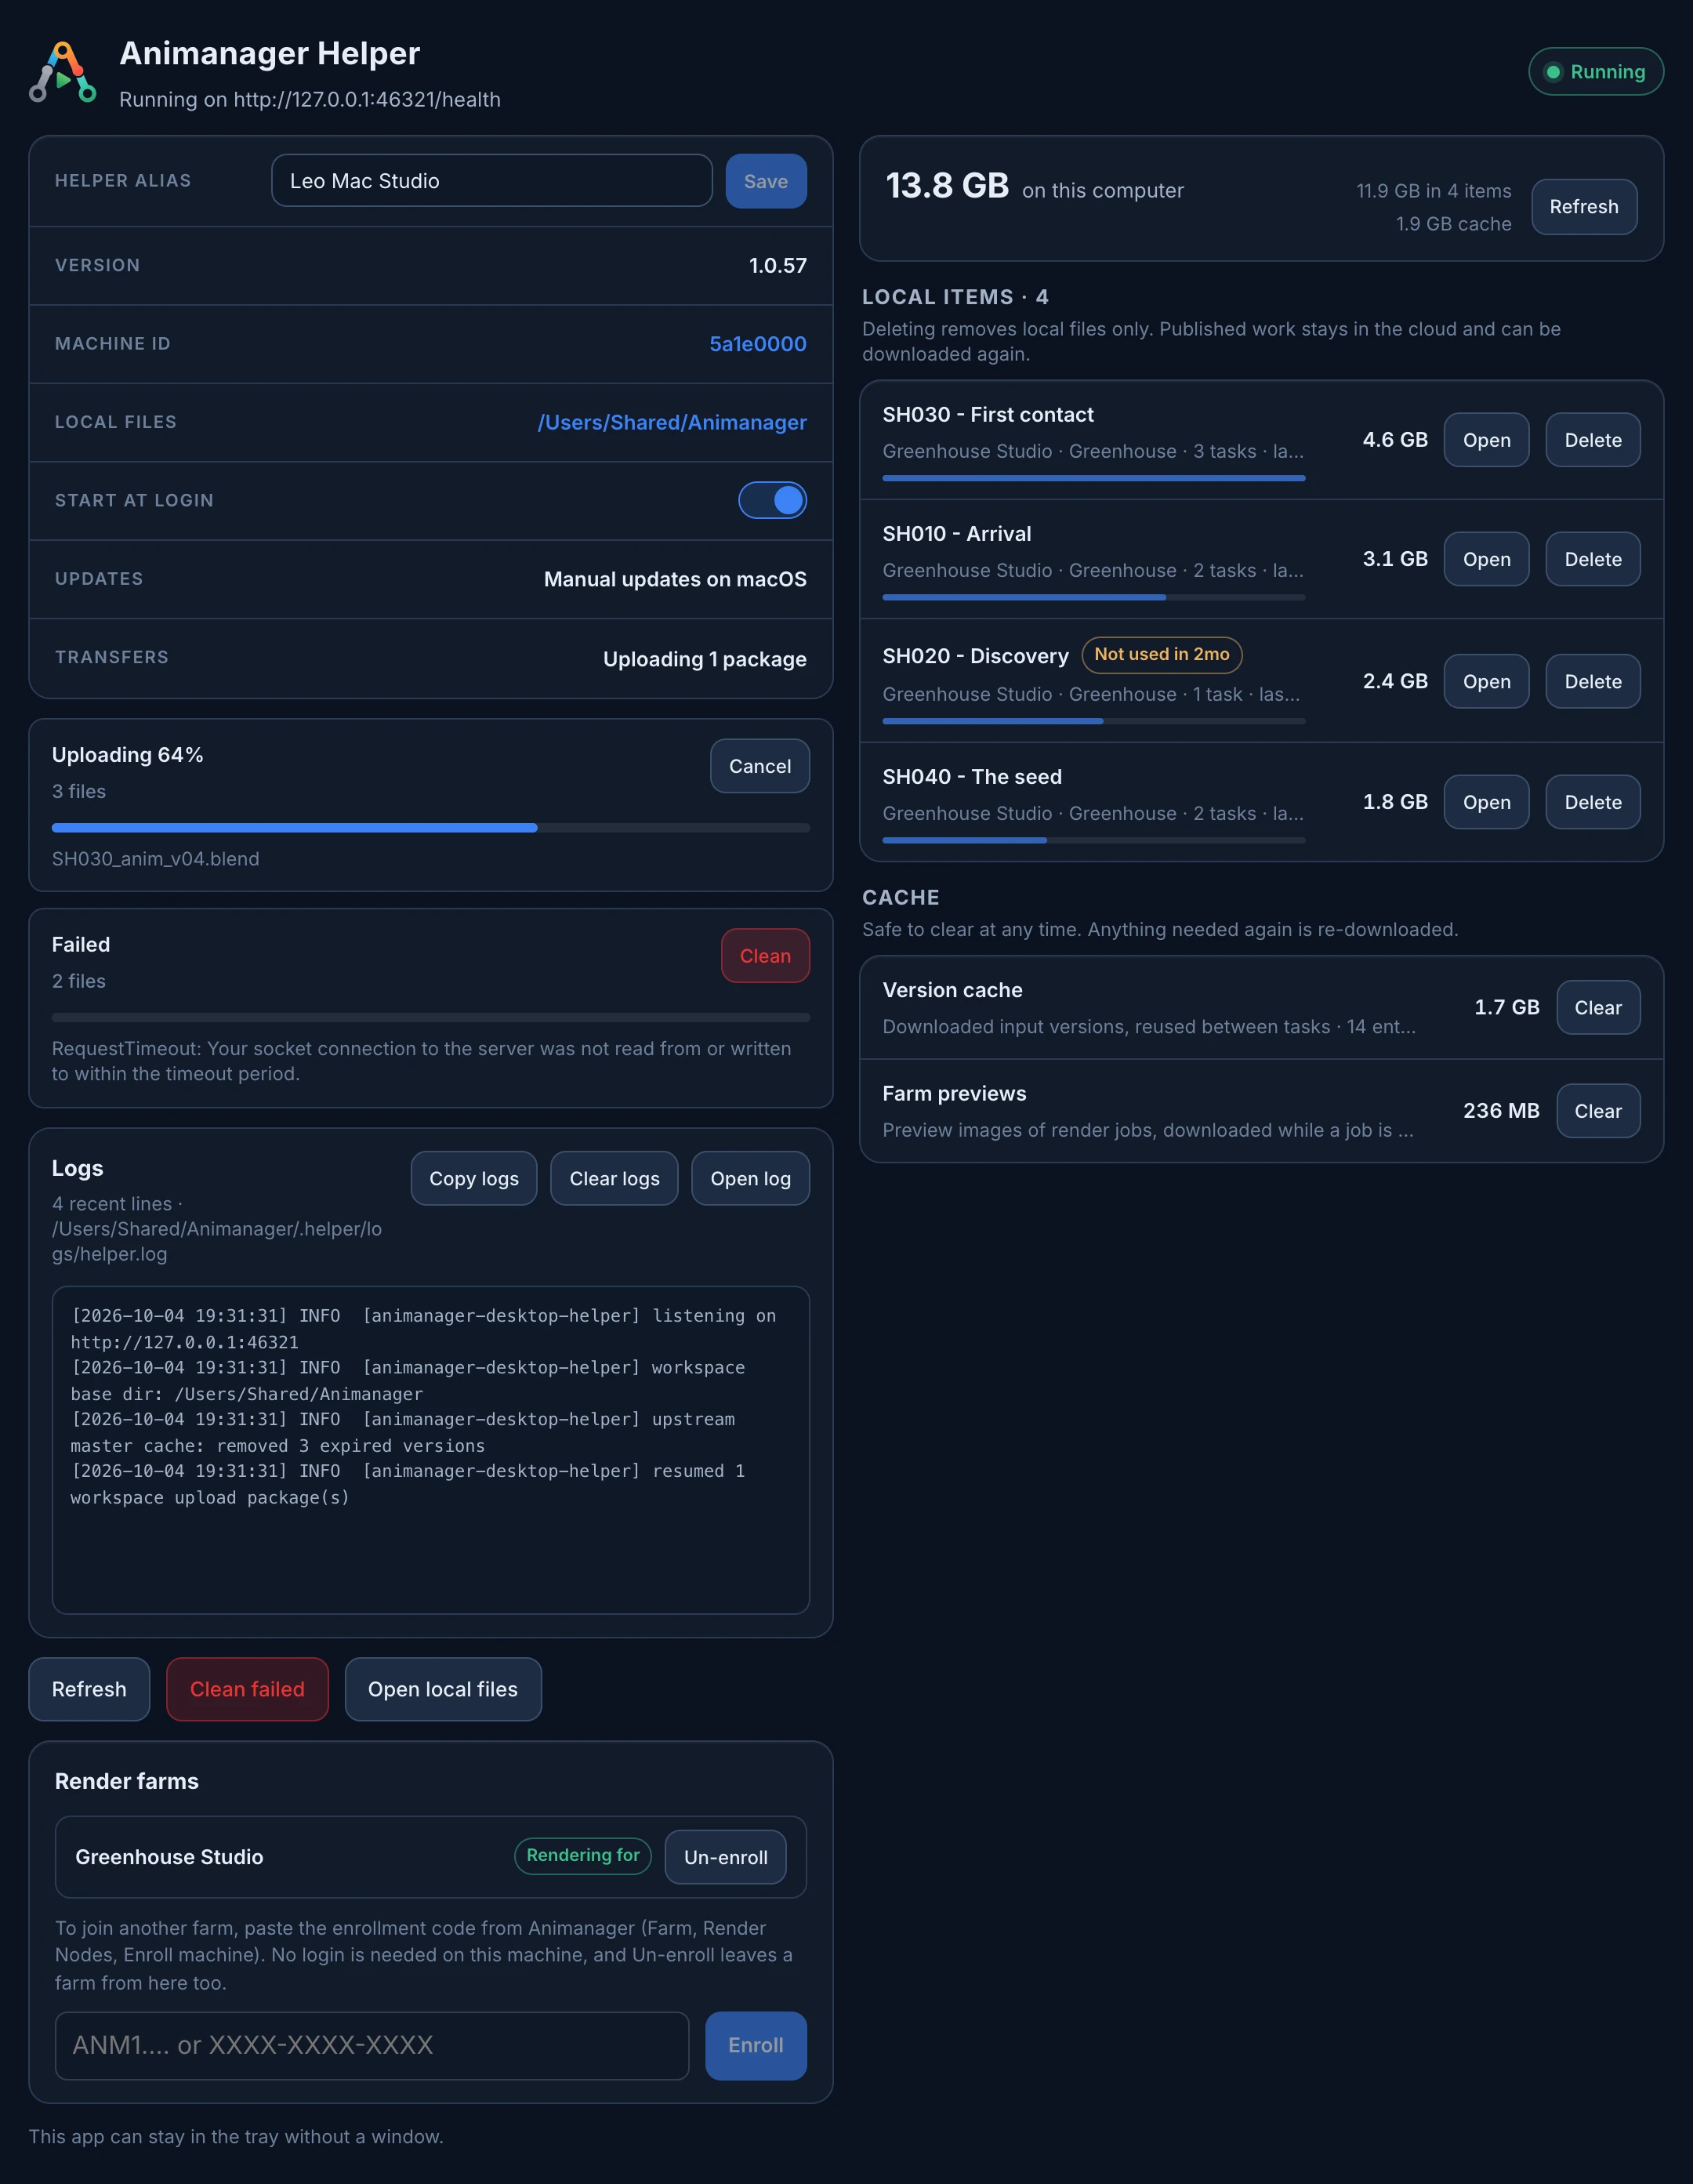Open the machine ID 5a1e0000 link
Viewport: 1693px width, 2184px height.
click(758, 344)
